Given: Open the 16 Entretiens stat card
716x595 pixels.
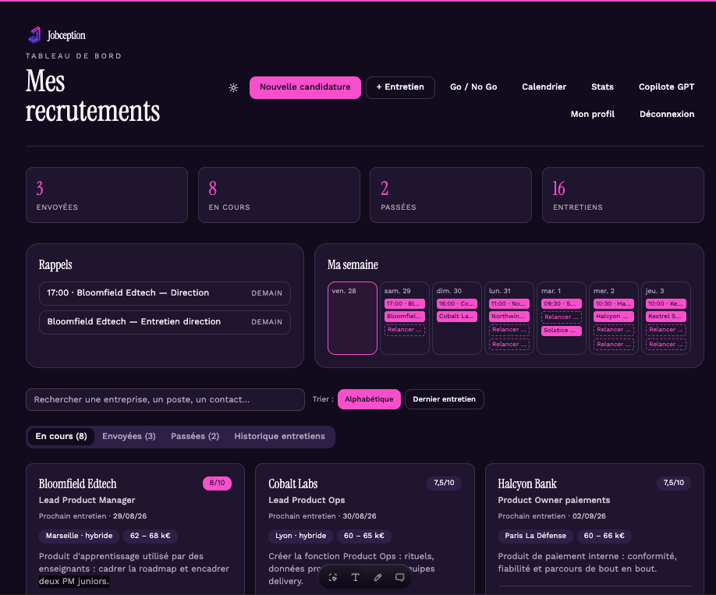Looking at the screenshot, I should [x=623, y=195].
